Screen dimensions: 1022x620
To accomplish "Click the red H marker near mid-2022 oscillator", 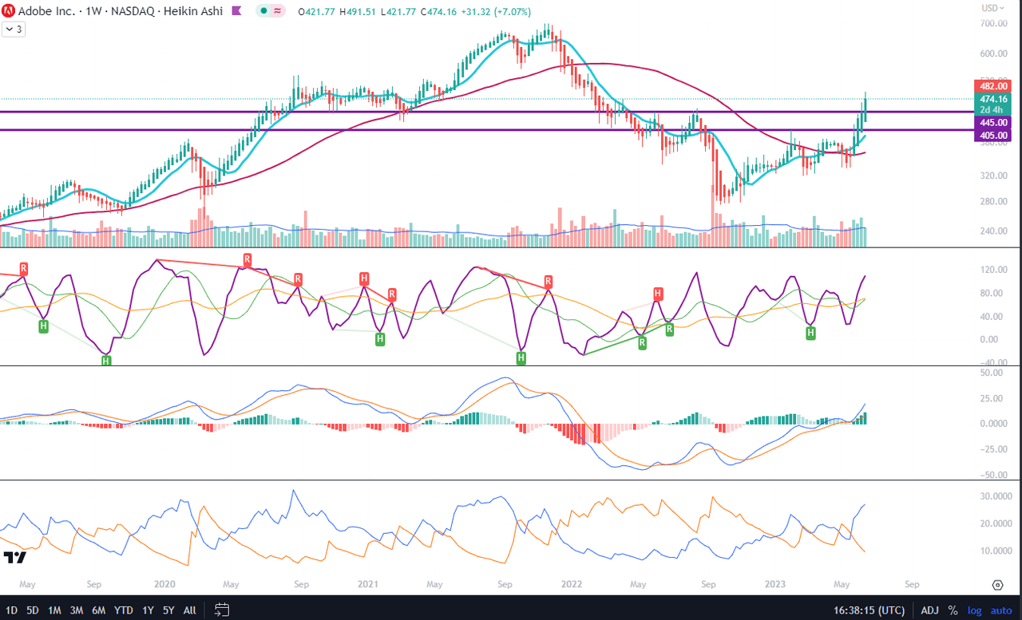I will point(658,293).
